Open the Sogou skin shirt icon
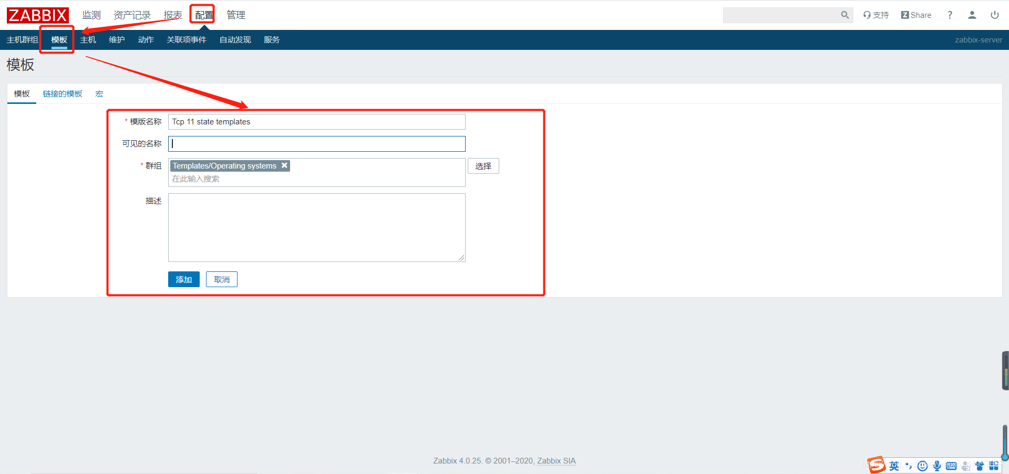The height and width of the screenshot is (474, 1009). [980, 466]
